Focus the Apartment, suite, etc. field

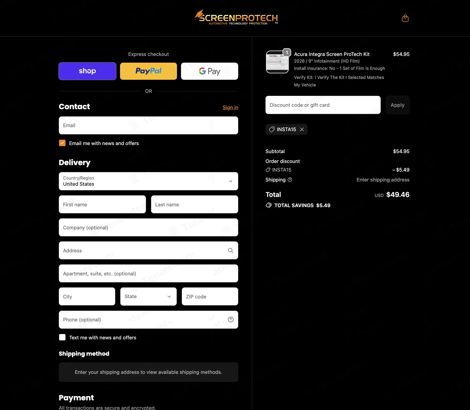(x=148, y=274)
